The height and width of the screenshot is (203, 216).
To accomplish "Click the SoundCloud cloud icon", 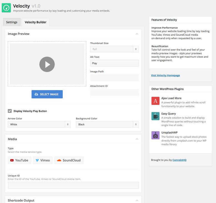I will click(59, 160).
